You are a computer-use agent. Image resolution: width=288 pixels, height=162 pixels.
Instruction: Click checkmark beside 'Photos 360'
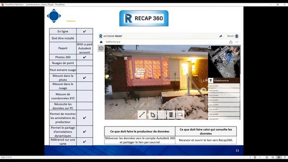click(x=85, y=57)
